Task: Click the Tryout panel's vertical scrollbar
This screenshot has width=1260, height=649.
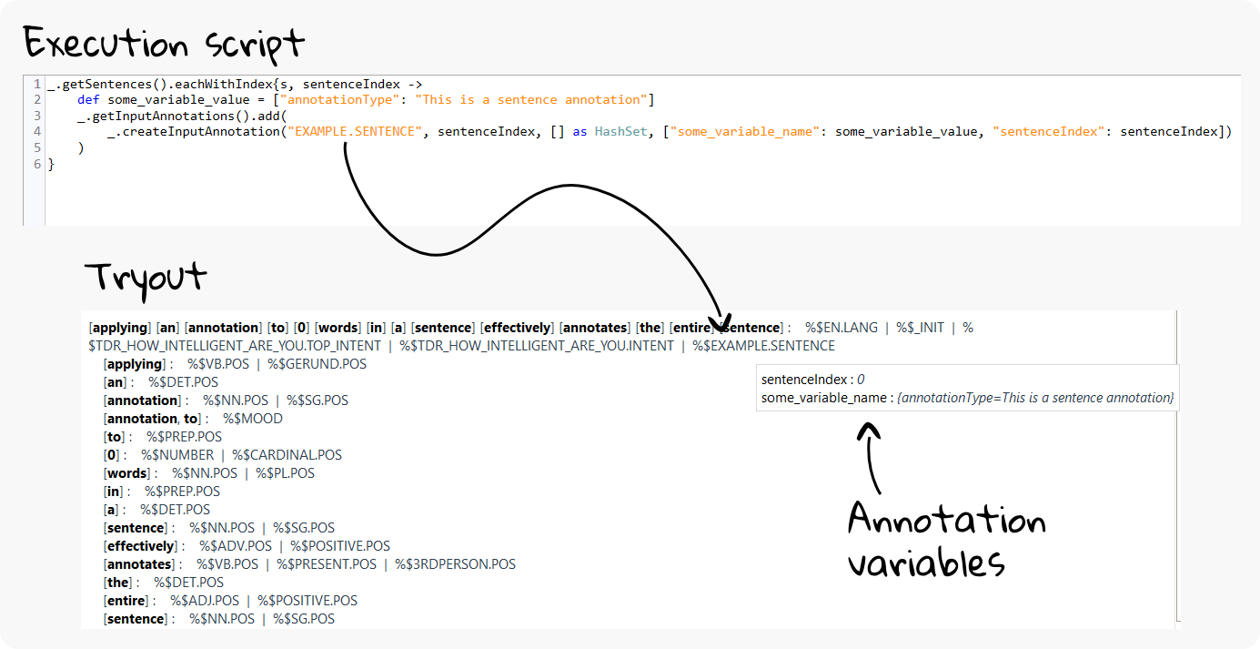Action: (x=1176, y=464)
